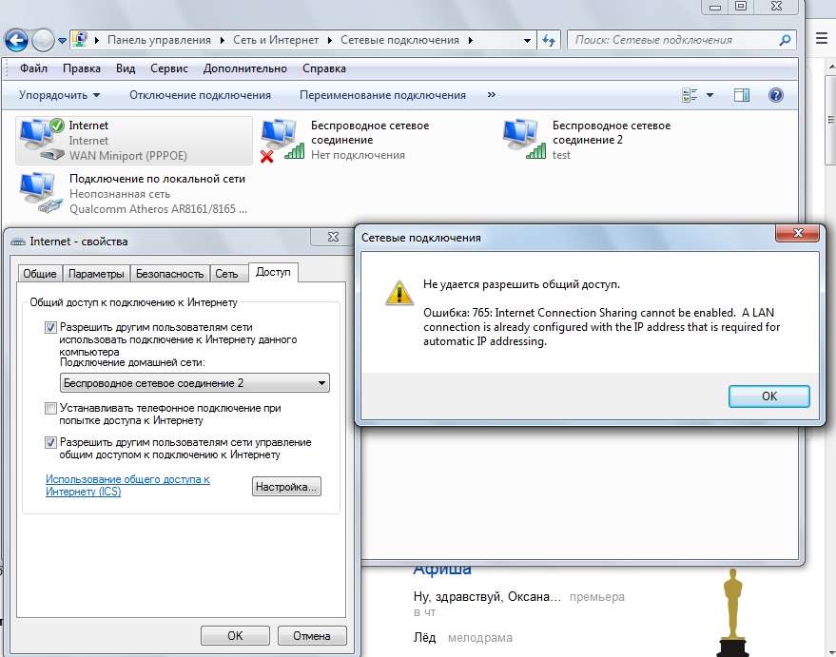Click the Настройка... button
Image resolution: width=836 pixels, height=657 pixels.
(x=286, y=487)
